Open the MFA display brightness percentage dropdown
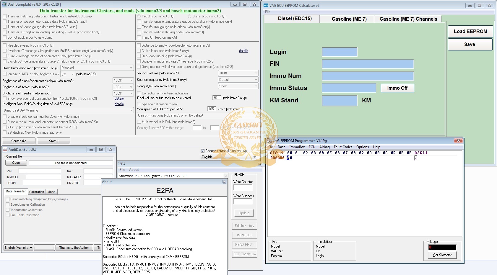The height and width of the screenshot is (275, 497). [68, 74]
